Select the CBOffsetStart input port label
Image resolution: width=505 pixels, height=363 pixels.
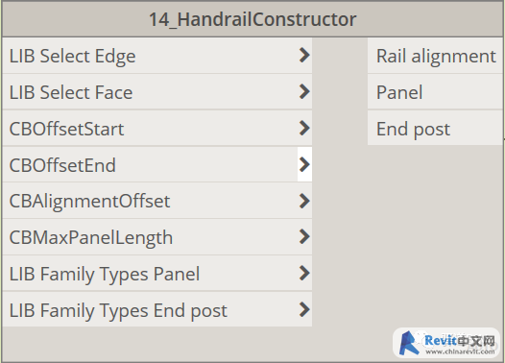66,129
